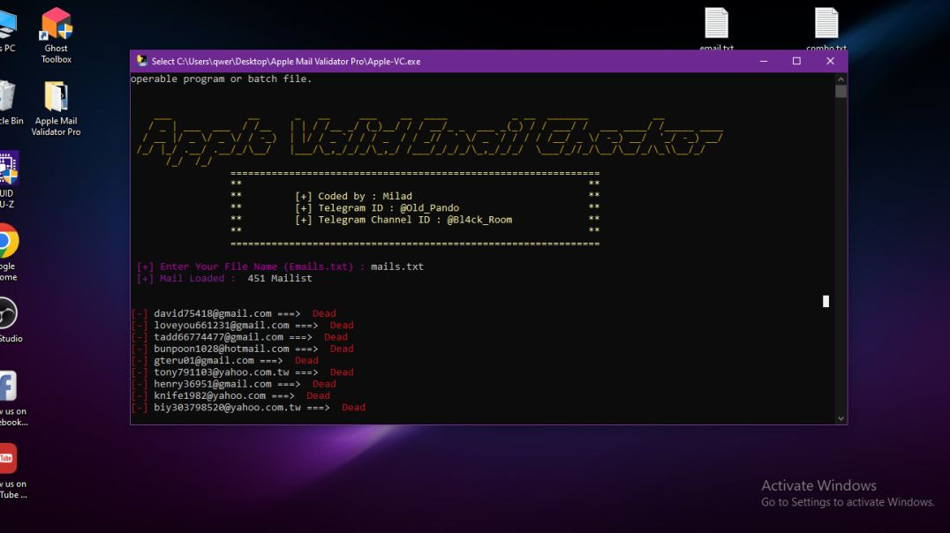The height and width of the screenshot is (533, 950).
Task: Click the tadd66774477@gmail.com result line
Action: coord(239,337)
